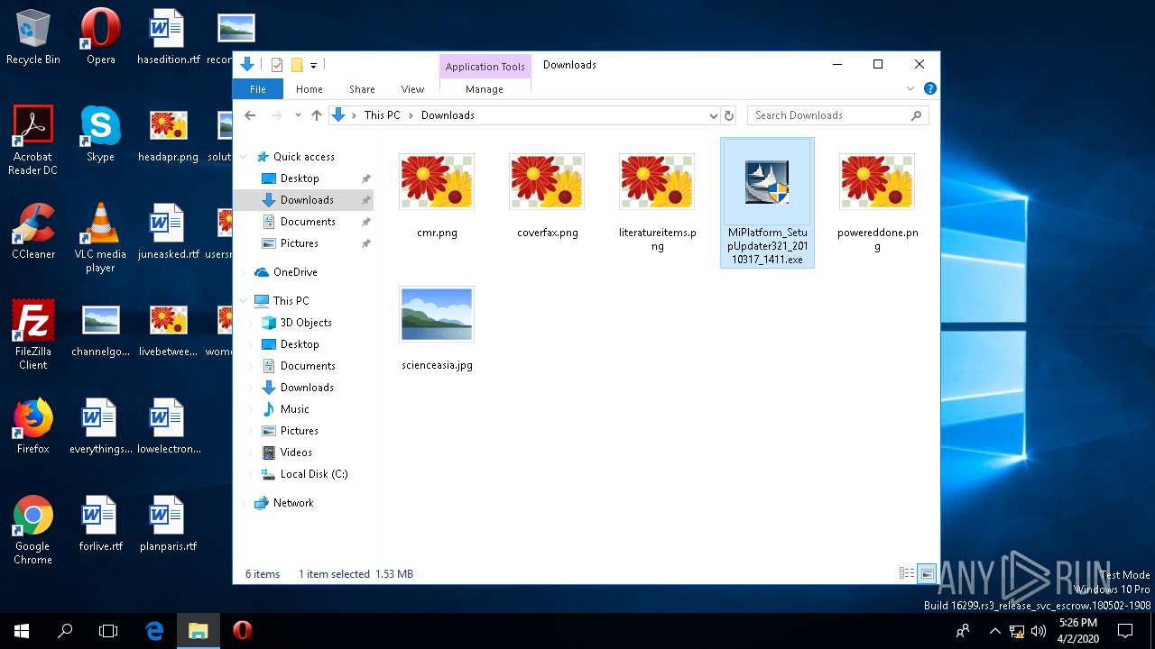This screenshot has height=649, width=1155.
Task: Launch CCleaner desktop shortcut
Action: pyautogui.click(x=33, y=232)
